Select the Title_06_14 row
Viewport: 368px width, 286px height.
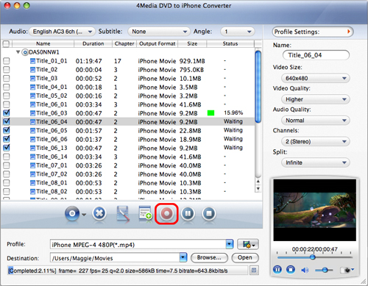[x=129, y=157]
